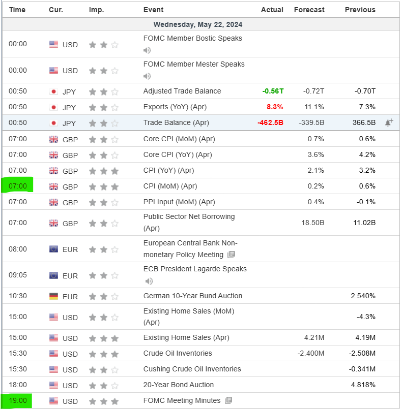Click the Actual column header
This screenshot has height=409, width=402.
272,10
